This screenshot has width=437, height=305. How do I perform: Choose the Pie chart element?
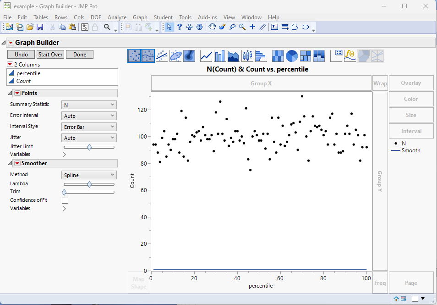(291, 56)
